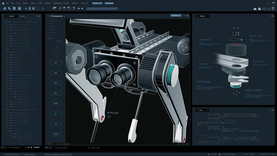277x156 pixels.
Task: Click the plus box icon at top right
Action: (264, 9)
